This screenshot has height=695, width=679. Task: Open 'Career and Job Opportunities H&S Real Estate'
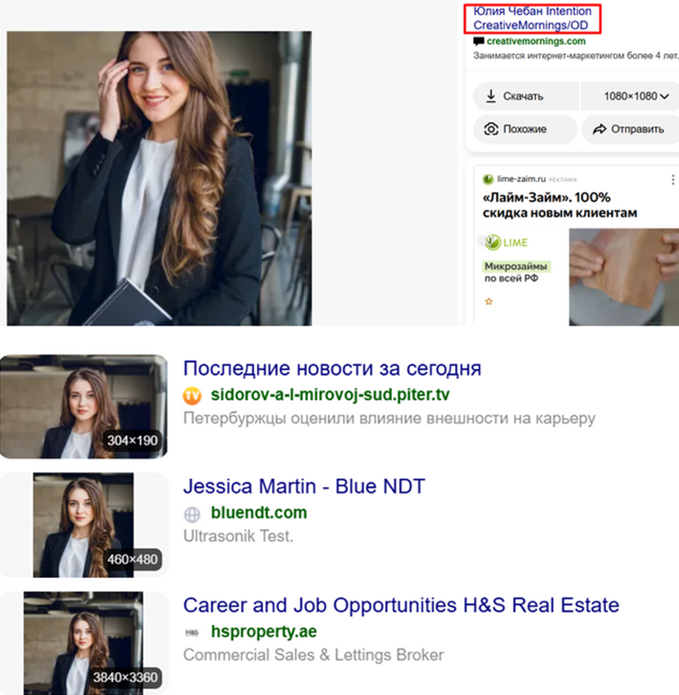pos(401,605)
